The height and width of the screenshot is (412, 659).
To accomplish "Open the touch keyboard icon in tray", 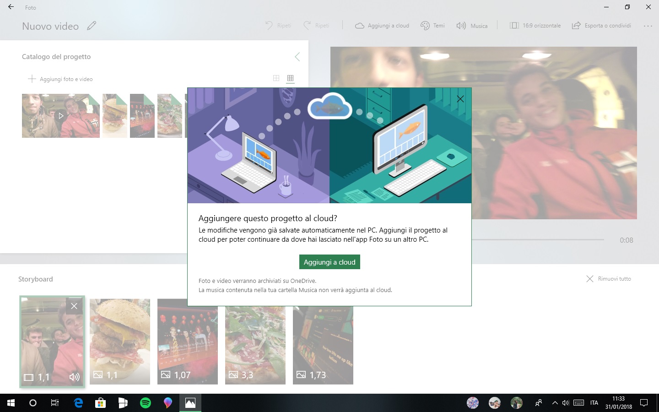I will coord(579,403).
